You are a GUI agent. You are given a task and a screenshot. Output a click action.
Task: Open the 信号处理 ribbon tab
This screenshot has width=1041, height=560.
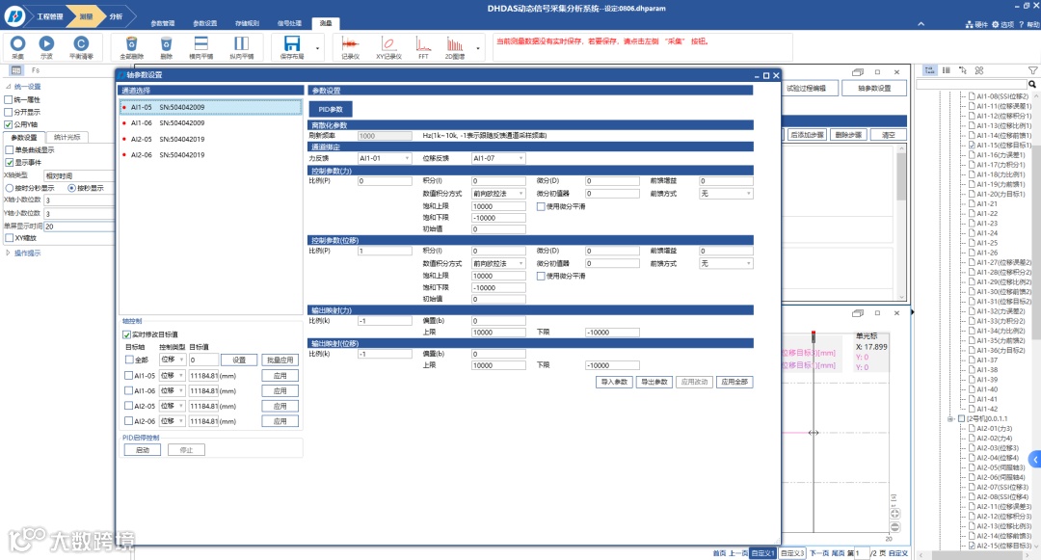pyautogui.click(x=289, y=23)
